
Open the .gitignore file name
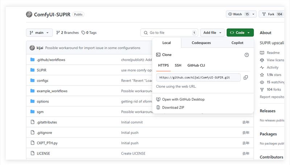44,133
